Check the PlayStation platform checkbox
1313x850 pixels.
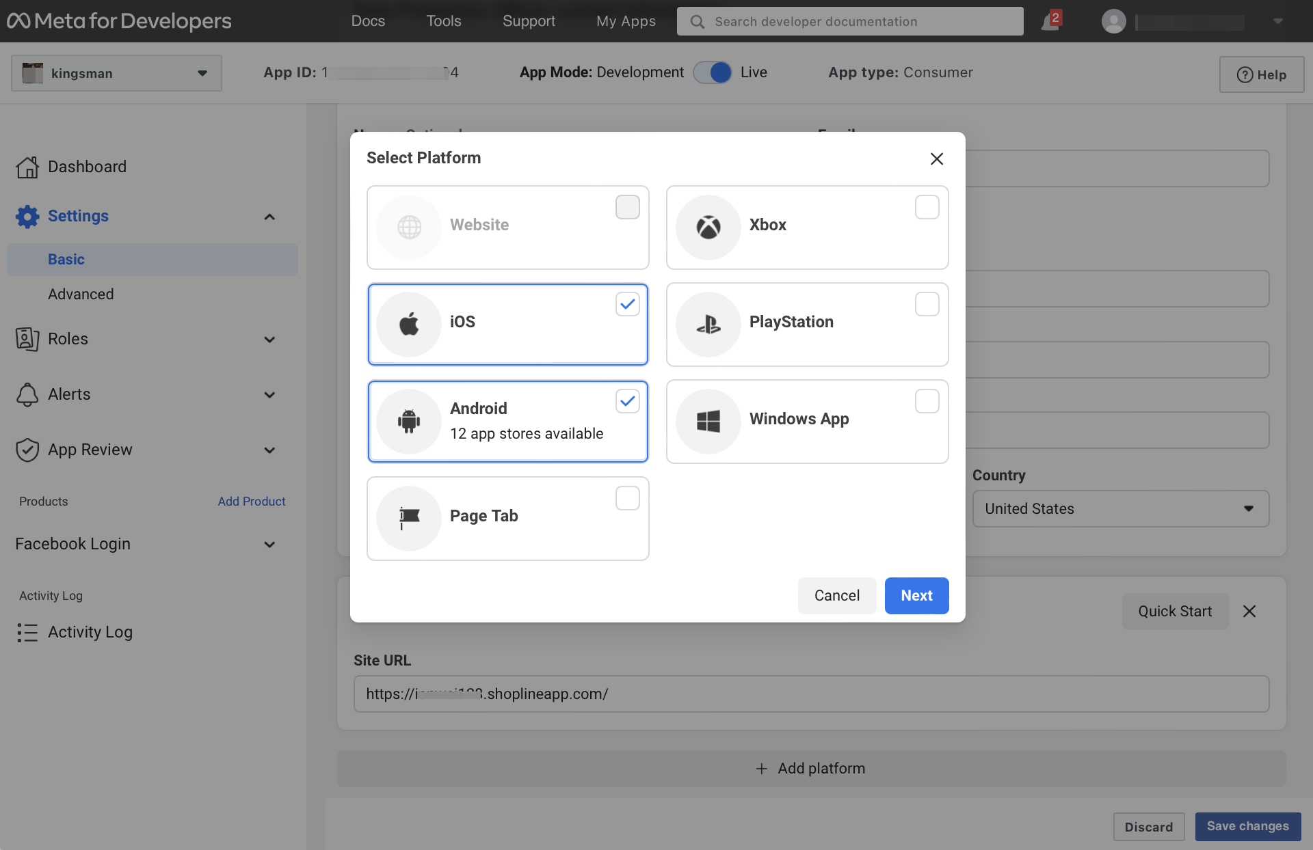927,304
